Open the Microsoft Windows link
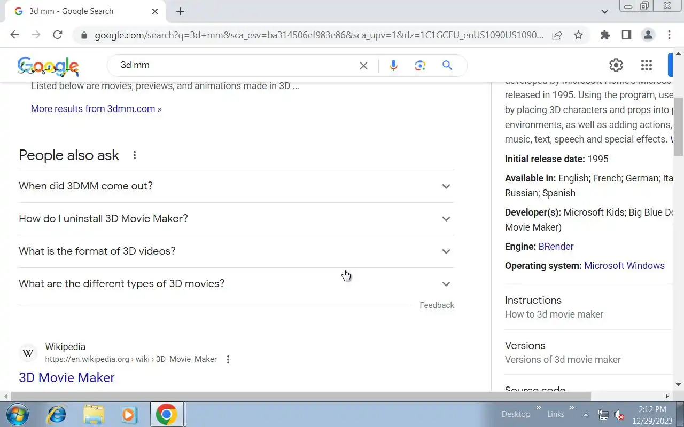This screenshot has height=427, width=684. [x=624, y=266]
